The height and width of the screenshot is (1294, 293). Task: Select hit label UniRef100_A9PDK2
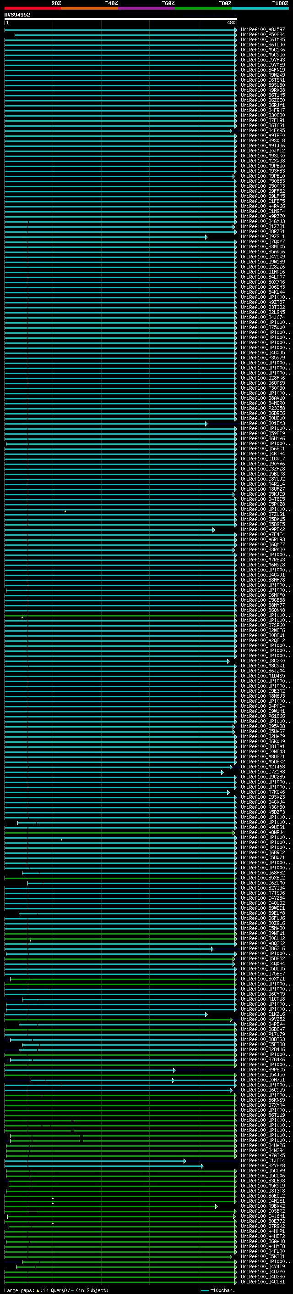[x=263, y=529]
